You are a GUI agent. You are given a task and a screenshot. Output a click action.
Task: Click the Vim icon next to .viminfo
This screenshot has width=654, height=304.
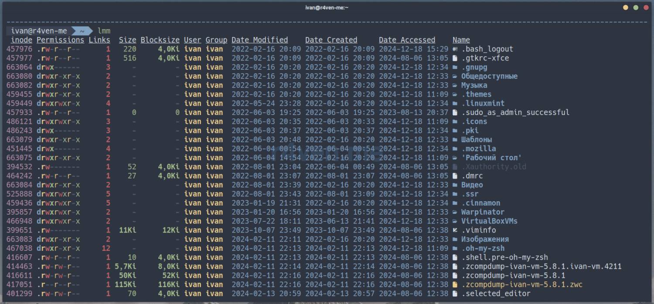[x=455, y=230]
